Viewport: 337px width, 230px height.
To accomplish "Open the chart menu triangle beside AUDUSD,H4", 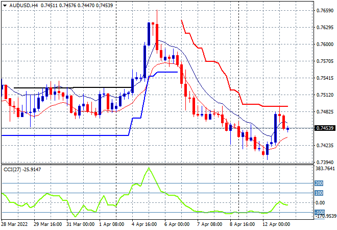I will pyautogui.click(x=5, y=6).
